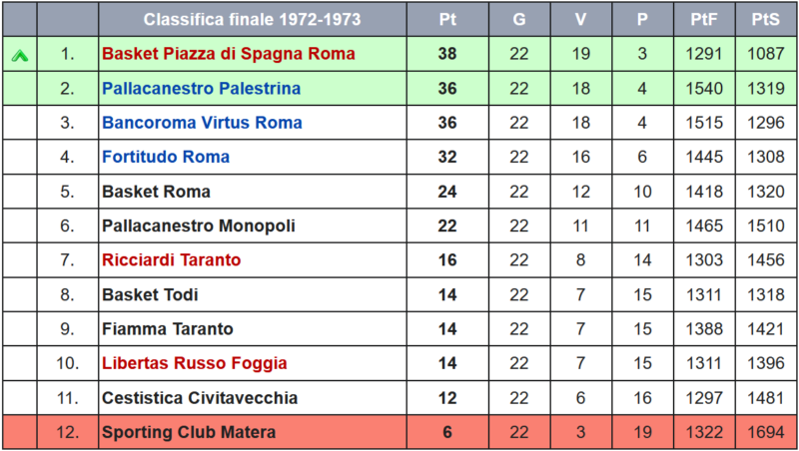Click the Classifica finale 1972-1973 header

tap(253, 19)
